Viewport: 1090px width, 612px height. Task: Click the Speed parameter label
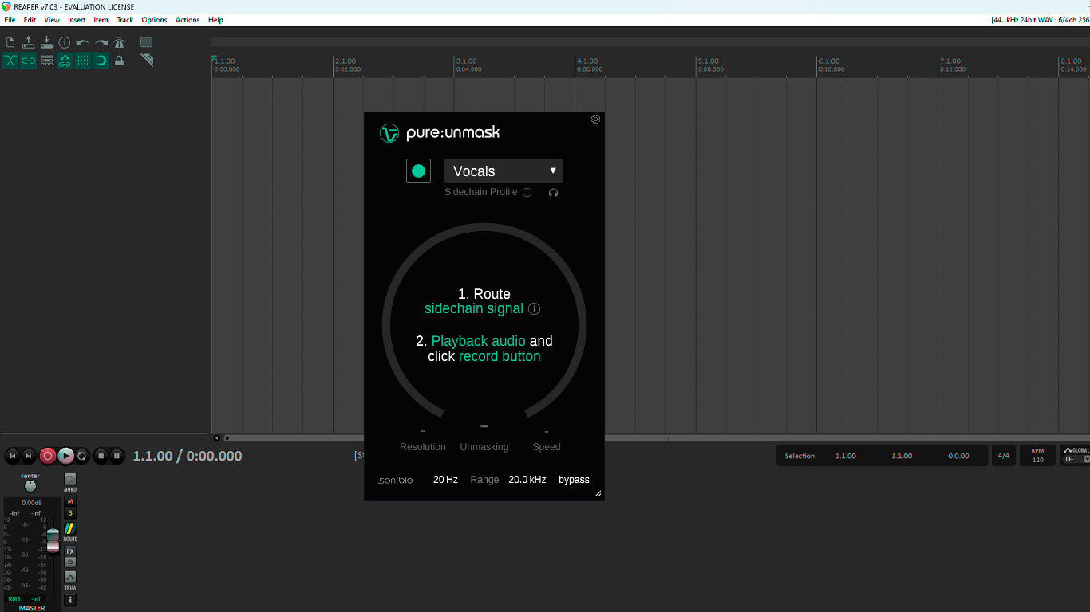547,447
